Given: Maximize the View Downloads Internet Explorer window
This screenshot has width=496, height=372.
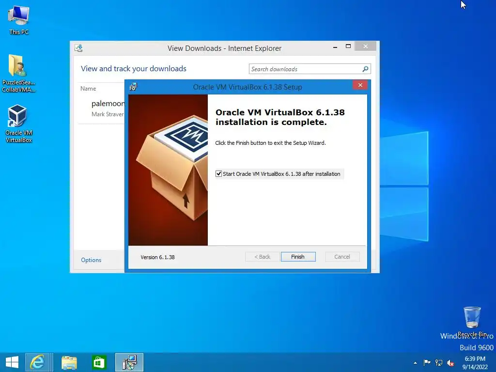Looking at the screenshot, I should click(x=348, y=46).
